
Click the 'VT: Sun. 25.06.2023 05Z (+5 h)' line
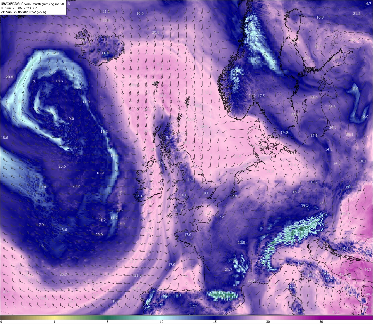23,12
